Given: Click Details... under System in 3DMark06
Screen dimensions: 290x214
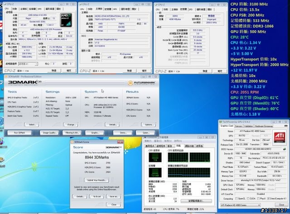Looking at the screenshot, I should point(112,124).
